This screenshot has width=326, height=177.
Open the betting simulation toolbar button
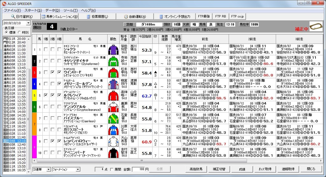60,16
